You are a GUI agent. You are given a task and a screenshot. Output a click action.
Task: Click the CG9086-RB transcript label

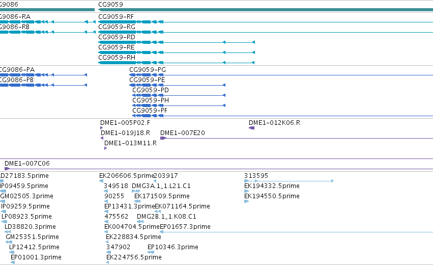15,27
